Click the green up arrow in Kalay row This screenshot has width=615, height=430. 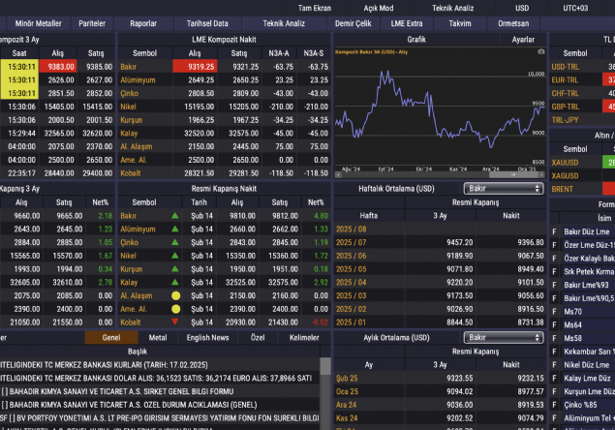tap(175, 282)
